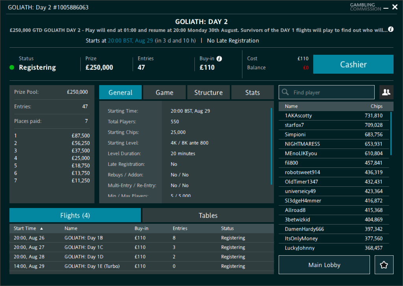This screenshot has width=403, height=286.
Task: Select the GOLIATH: Day 1E (Turbo) flight
Action: [x=142, y=266]
